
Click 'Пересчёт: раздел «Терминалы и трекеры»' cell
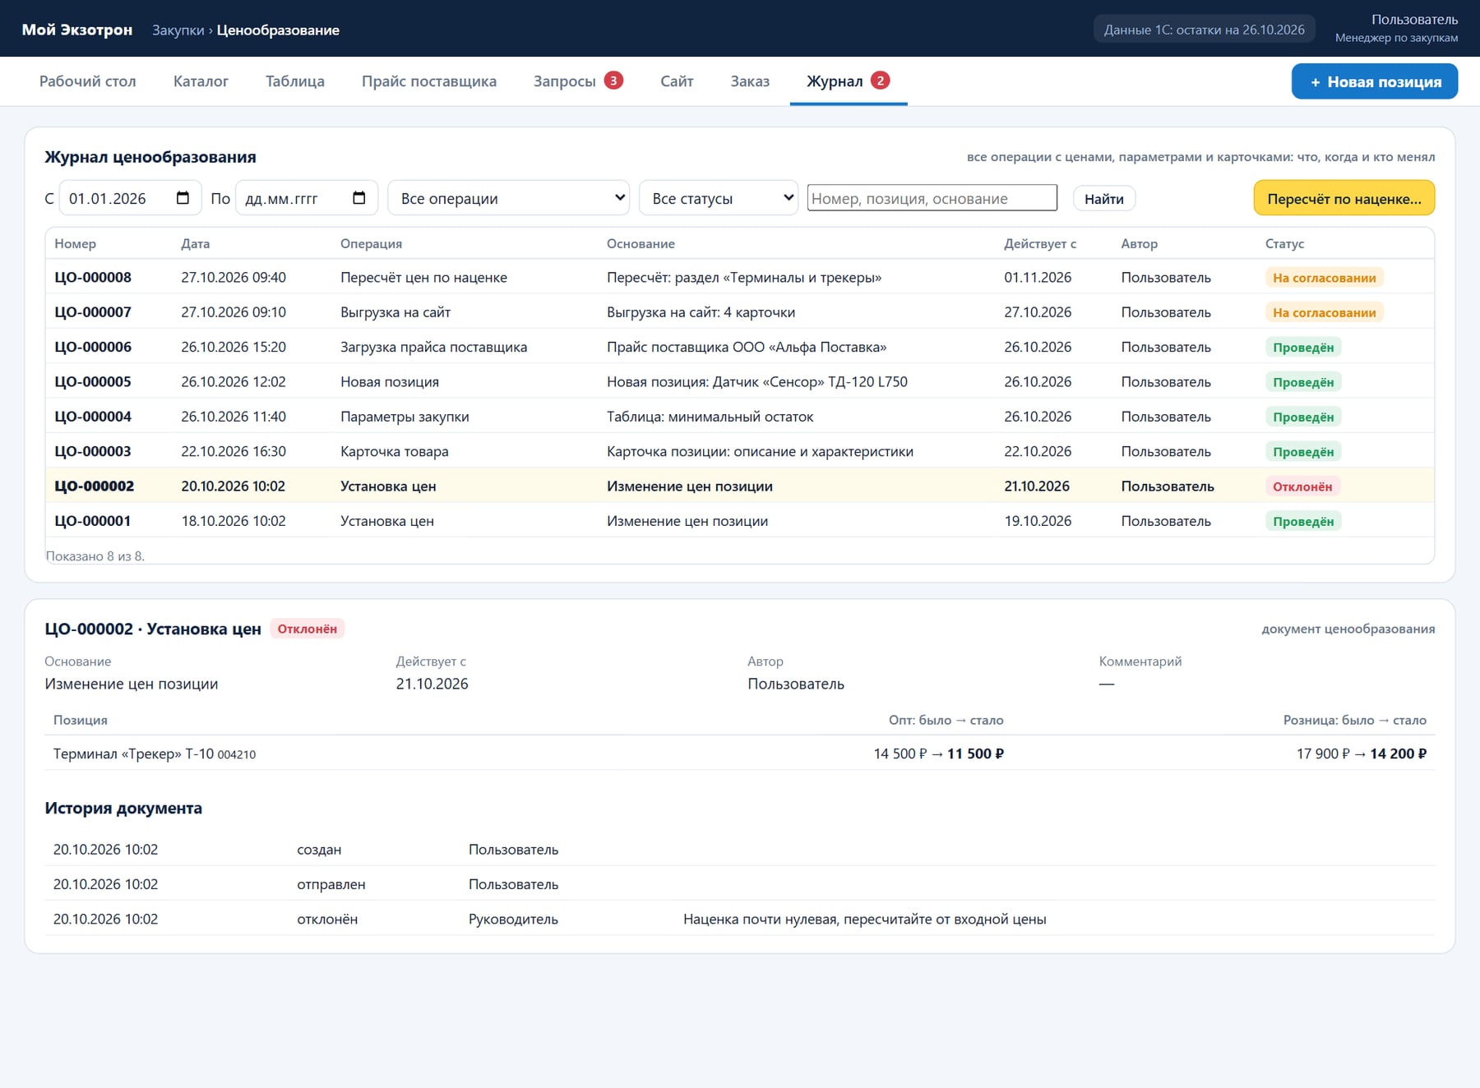click(744, 277)
